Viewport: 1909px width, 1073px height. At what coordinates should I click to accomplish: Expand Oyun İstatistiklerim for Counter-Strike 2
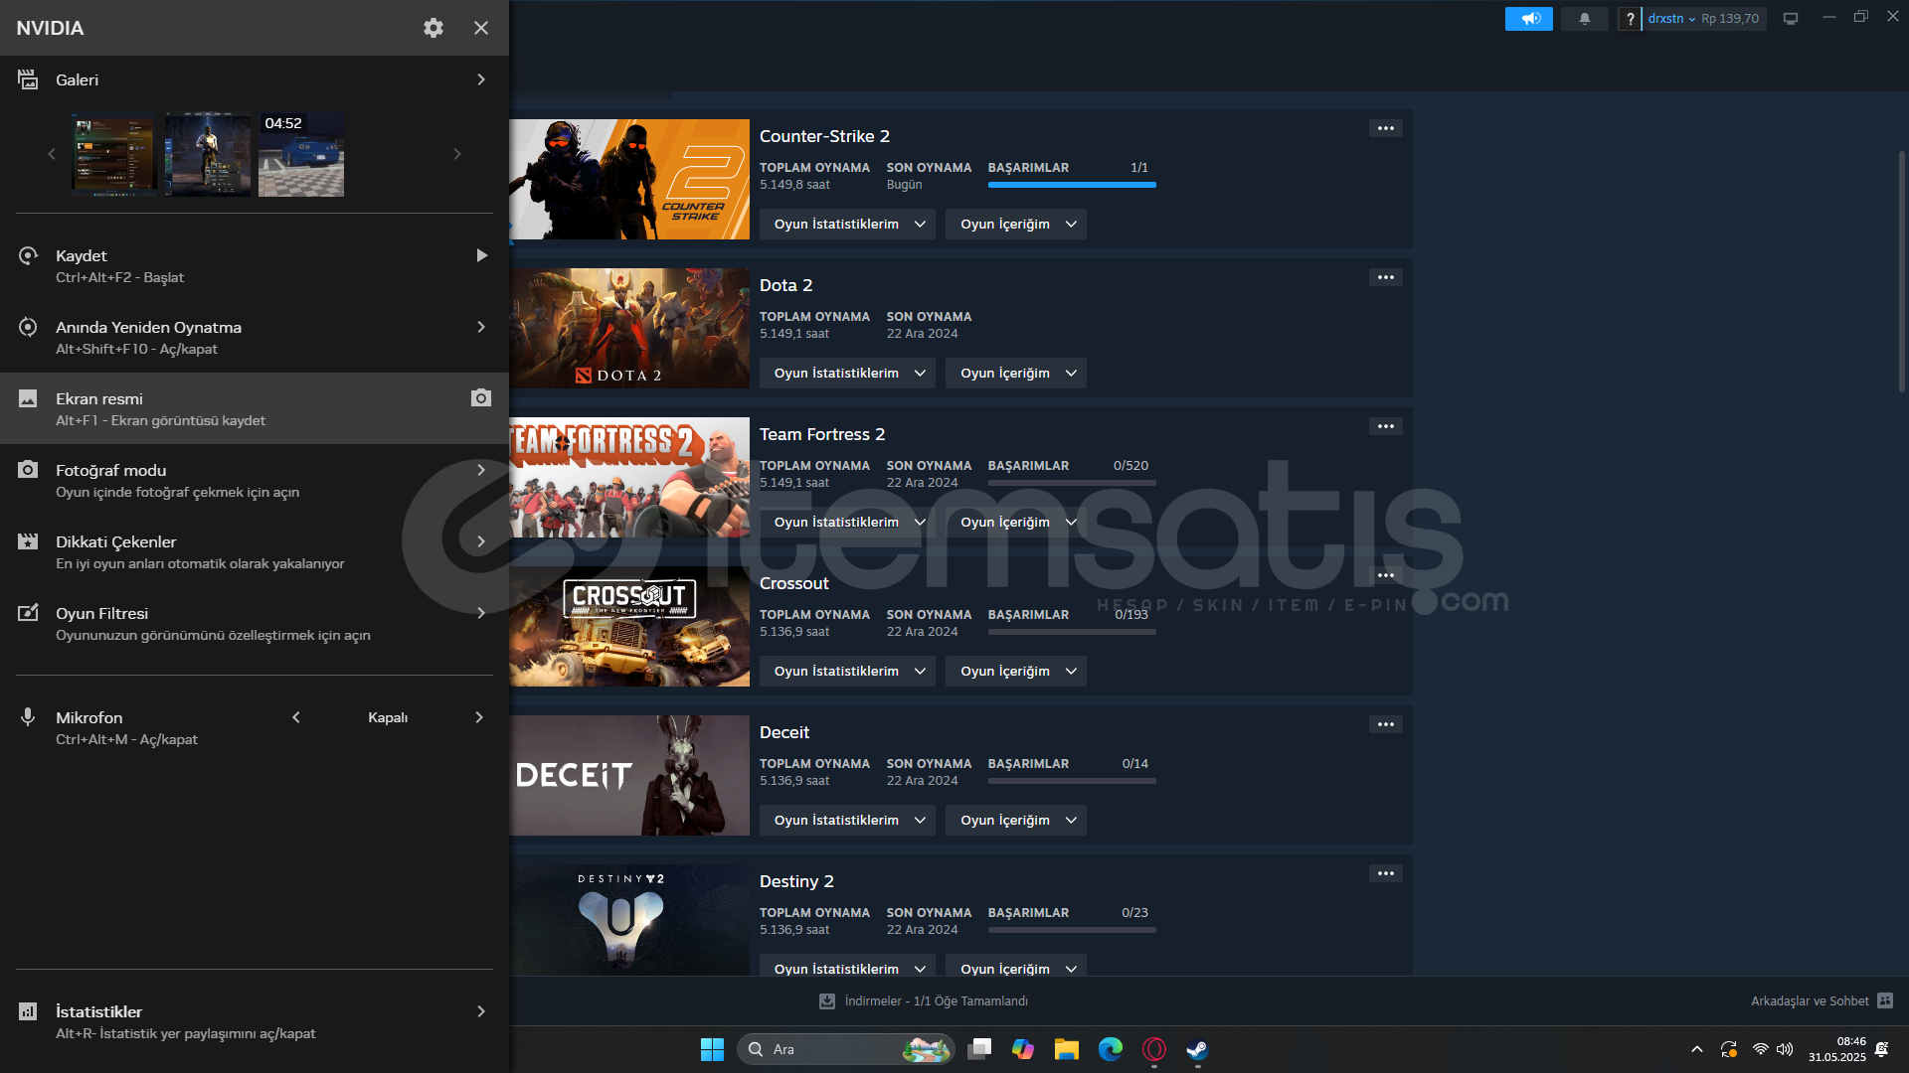847,225
